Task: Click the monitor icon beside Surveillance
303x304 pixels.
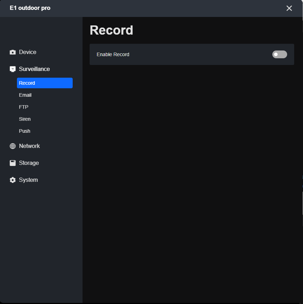Action: click(x=13, y=69)
